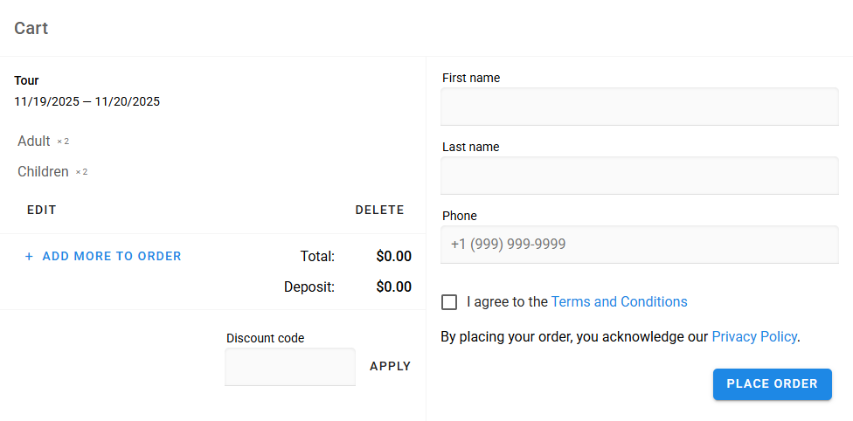This screenshot has width=853, height=421.
Task: Click the Cart page heading
Action: [31, 28]
